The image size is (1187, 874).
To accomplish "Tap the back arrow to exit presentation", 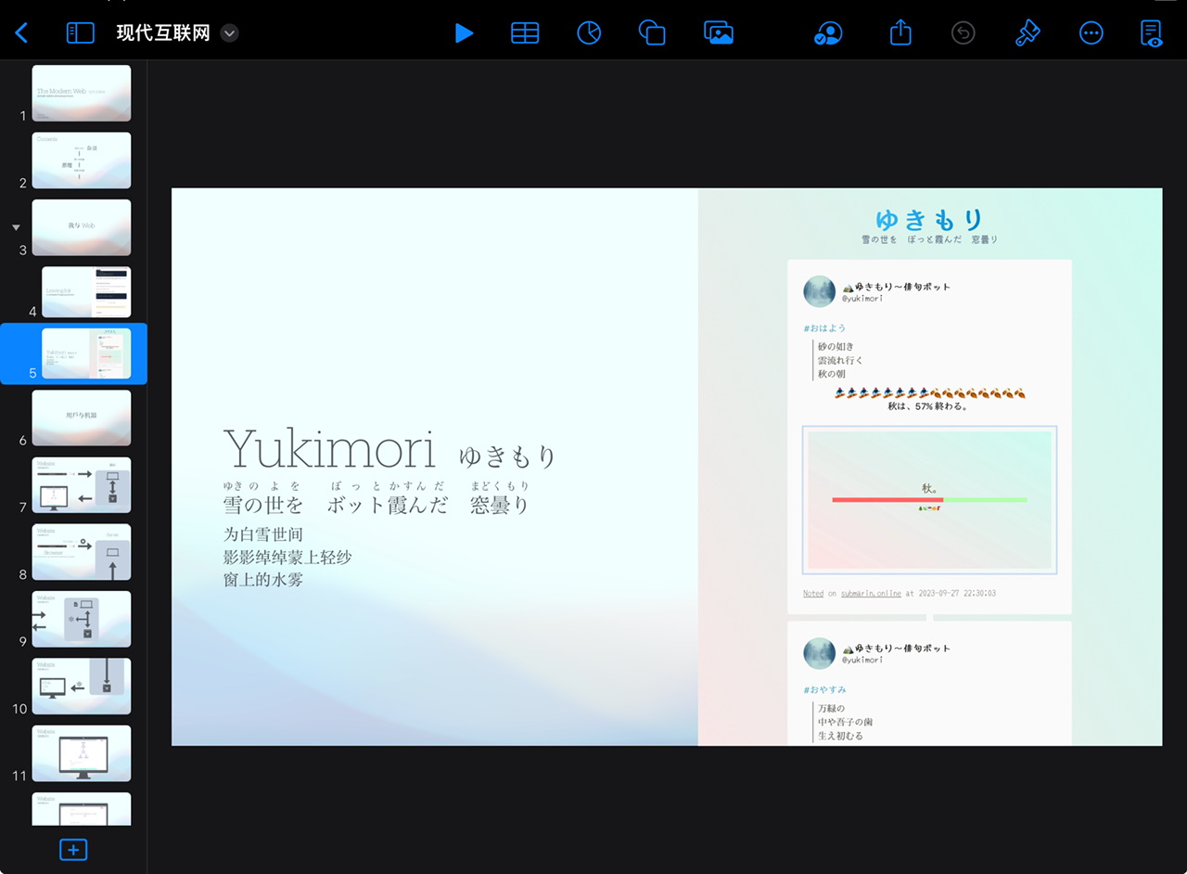I will [22, 33].
